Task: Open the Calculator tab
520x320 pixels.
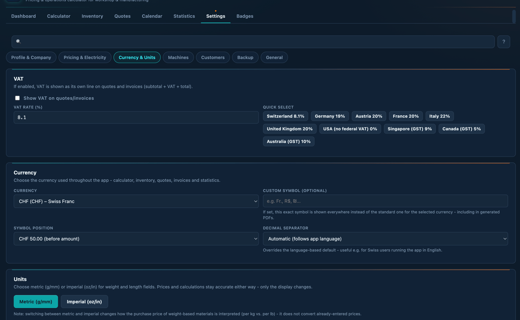Action: coord(59,16)
